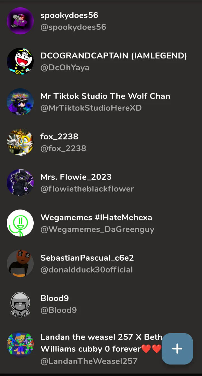Tap the @donaldduck30official handle

[x=87, y=270]
